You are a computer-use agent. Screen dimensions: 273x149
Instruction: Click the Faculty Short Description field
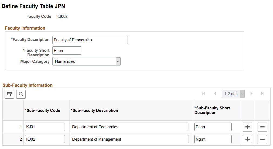click(x=67, y=50)
